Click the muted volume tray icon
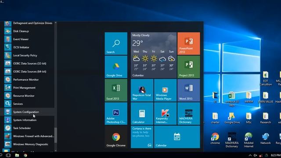 [x=256, y=155]
